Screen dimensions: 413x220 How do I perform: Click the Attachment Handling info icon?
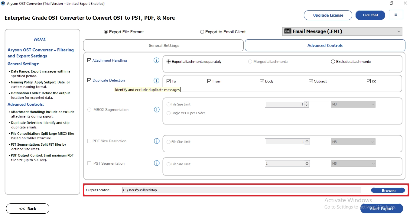pos(156,60)
